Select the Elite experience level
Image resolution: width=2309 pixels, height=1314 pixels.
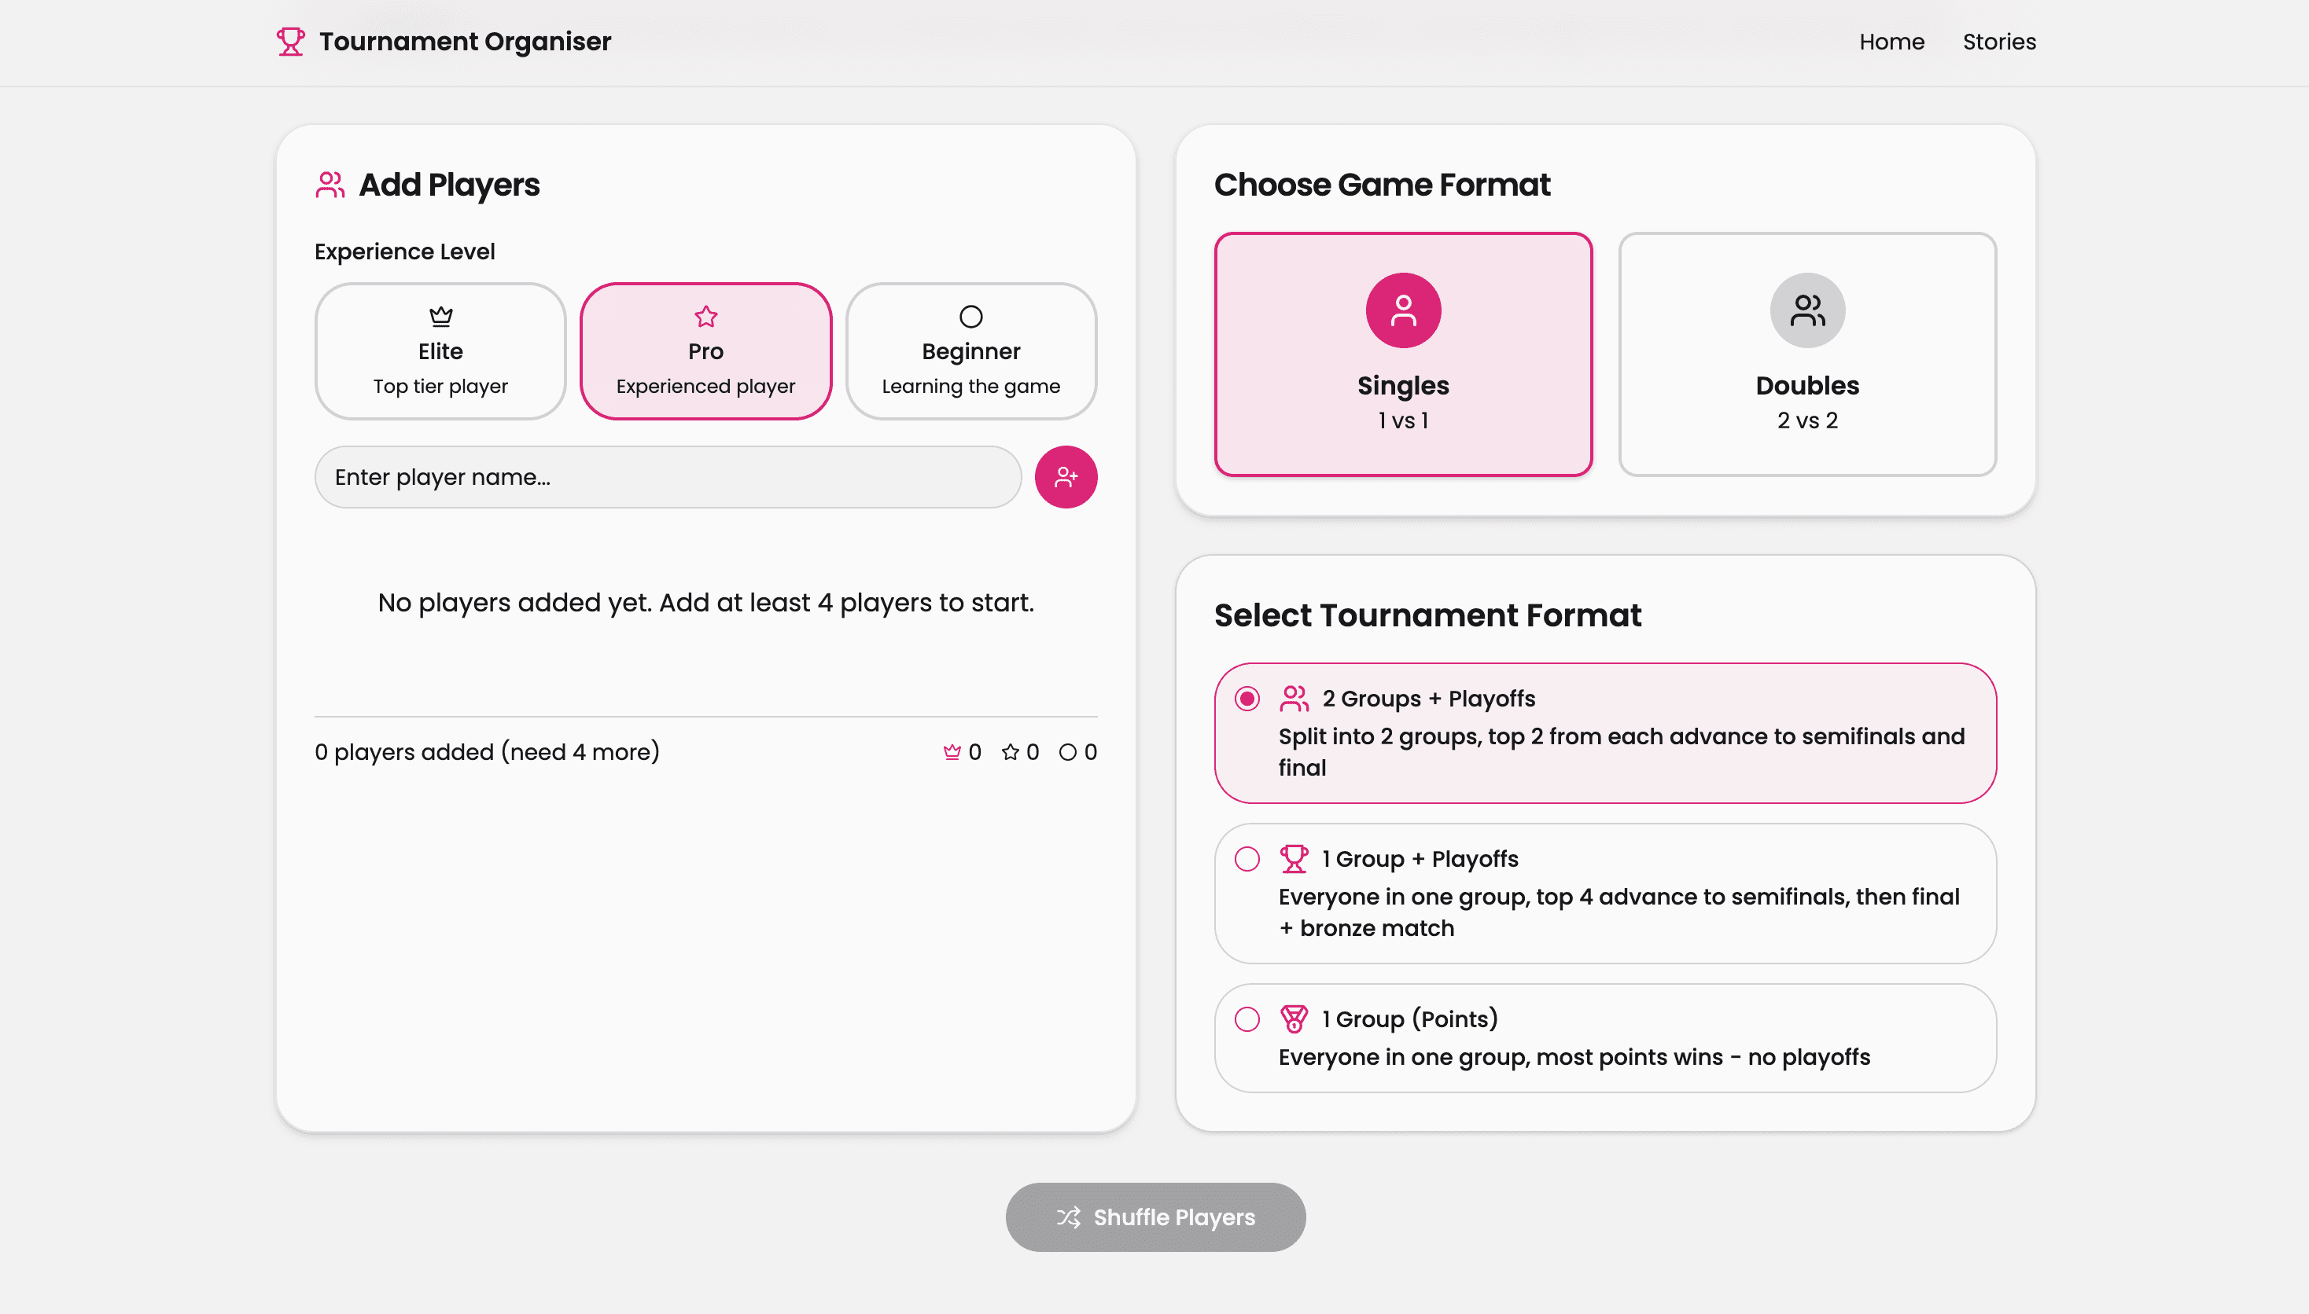pos(440,351)
